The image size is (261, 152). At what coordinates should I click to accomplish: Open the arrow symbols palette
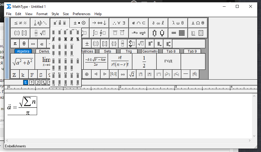pos(99,23)
